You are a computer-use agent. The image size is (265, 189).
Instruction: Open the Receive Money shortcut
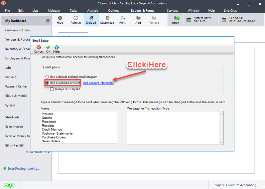click(18, 136)
